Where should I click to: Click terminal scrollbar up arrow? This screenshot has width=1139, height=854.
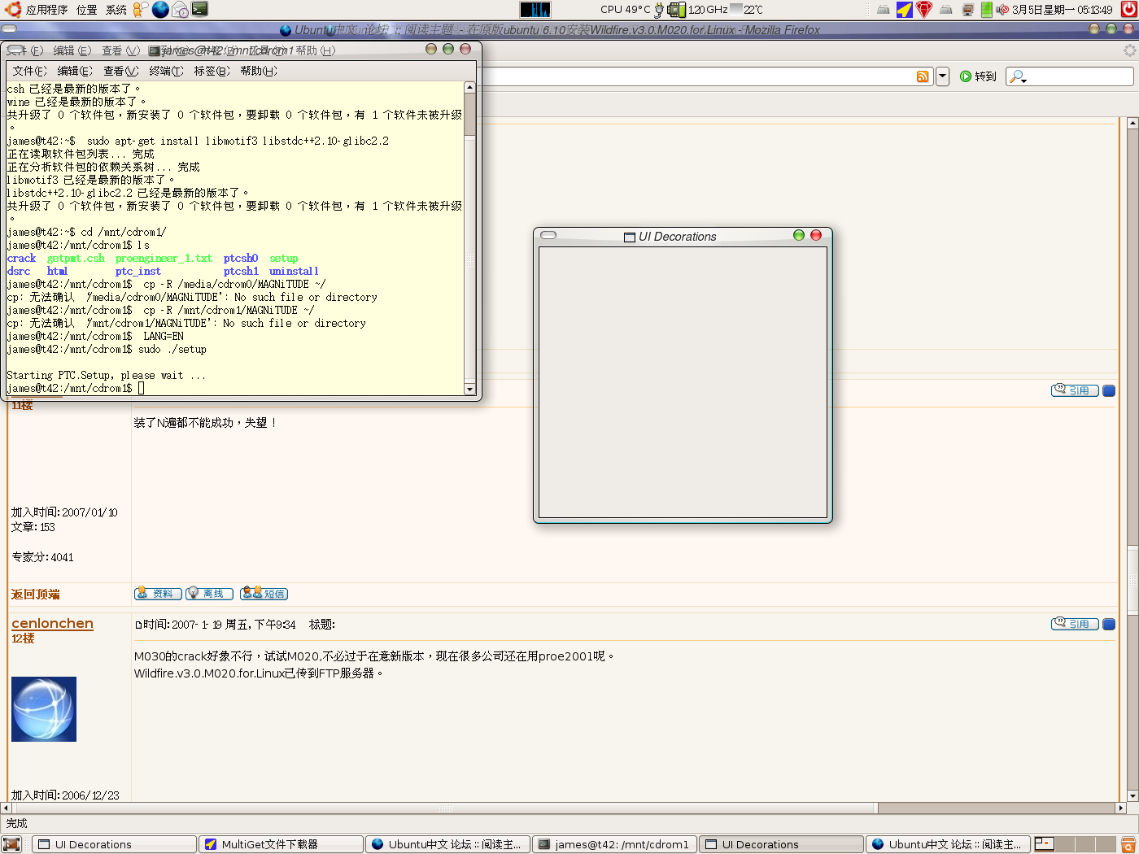469,87
